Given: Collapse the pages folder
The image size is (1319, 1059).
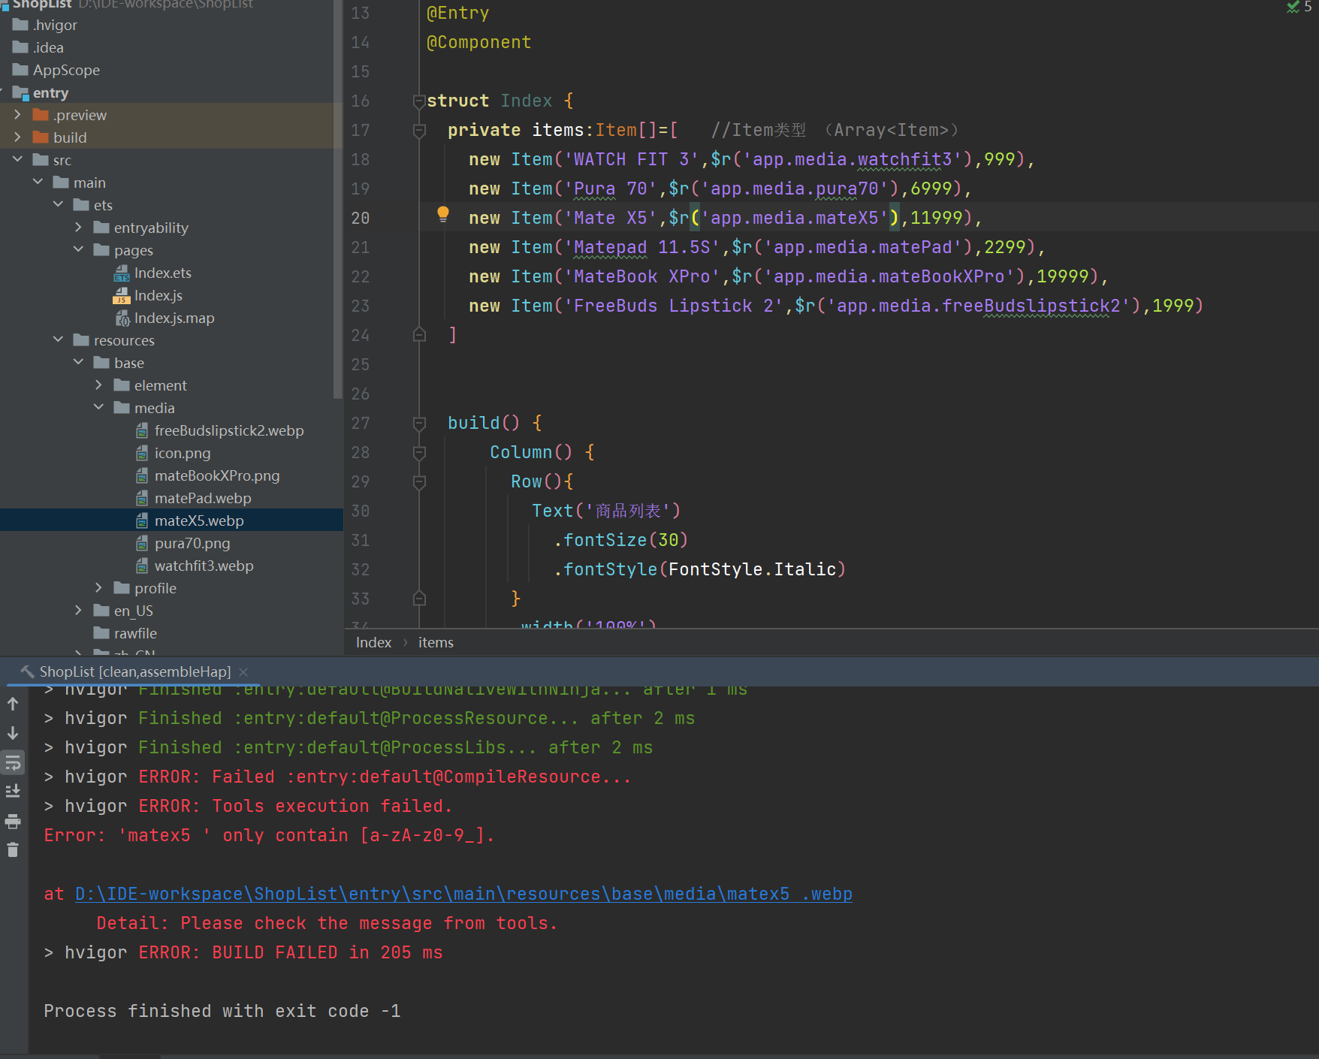Looking at the screenshot, I should click(x=78, y=250).
